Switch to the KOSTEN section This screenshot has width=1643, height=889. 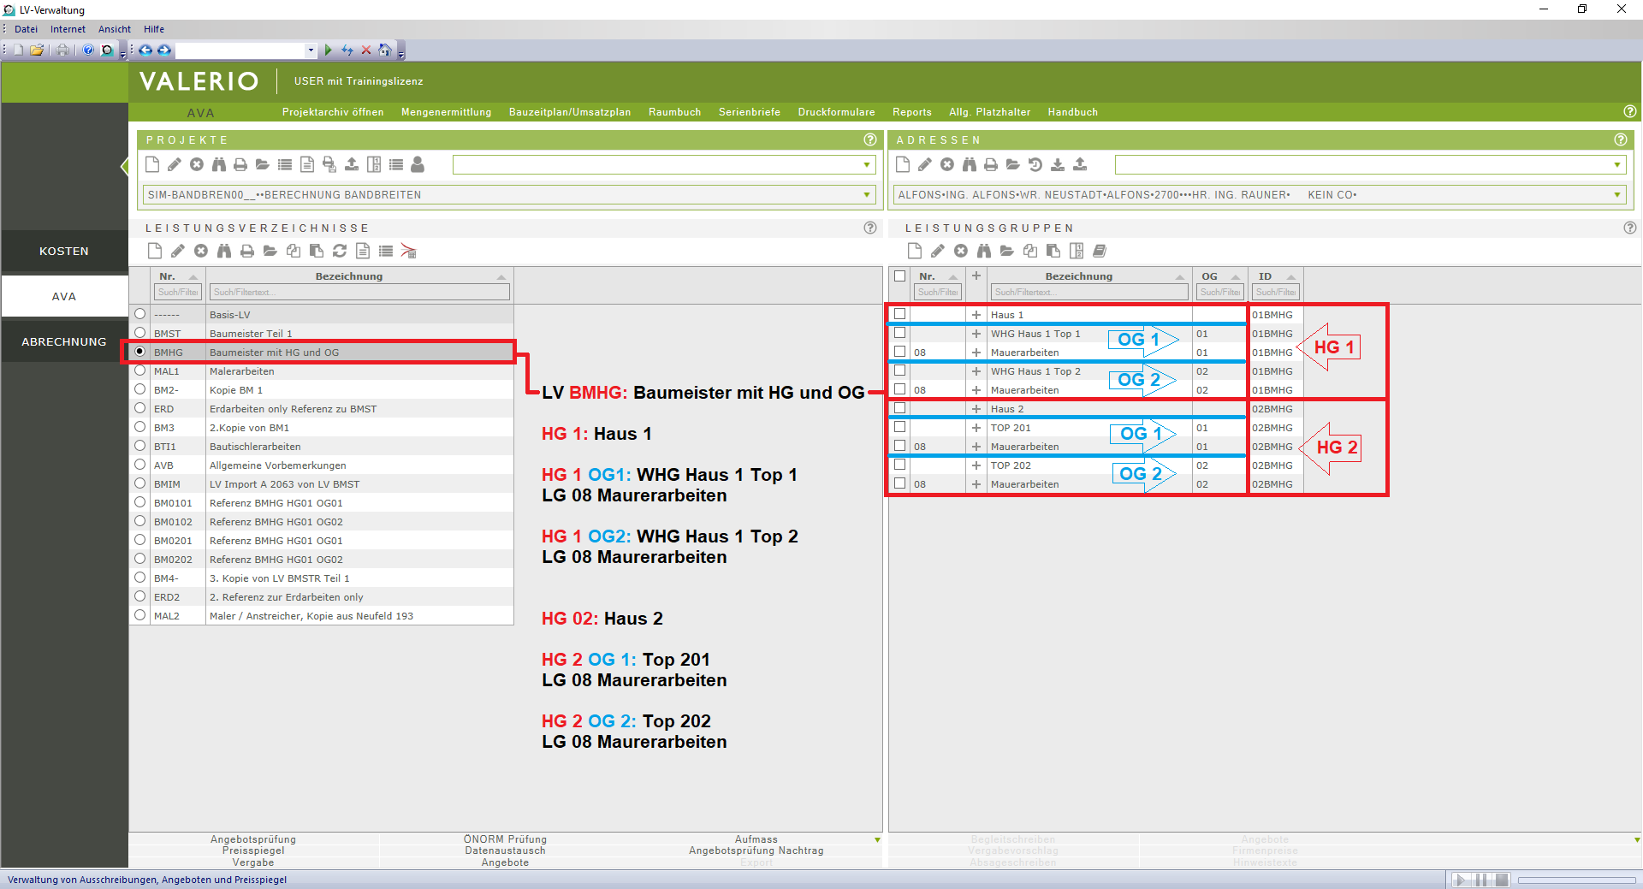[64, 251]
